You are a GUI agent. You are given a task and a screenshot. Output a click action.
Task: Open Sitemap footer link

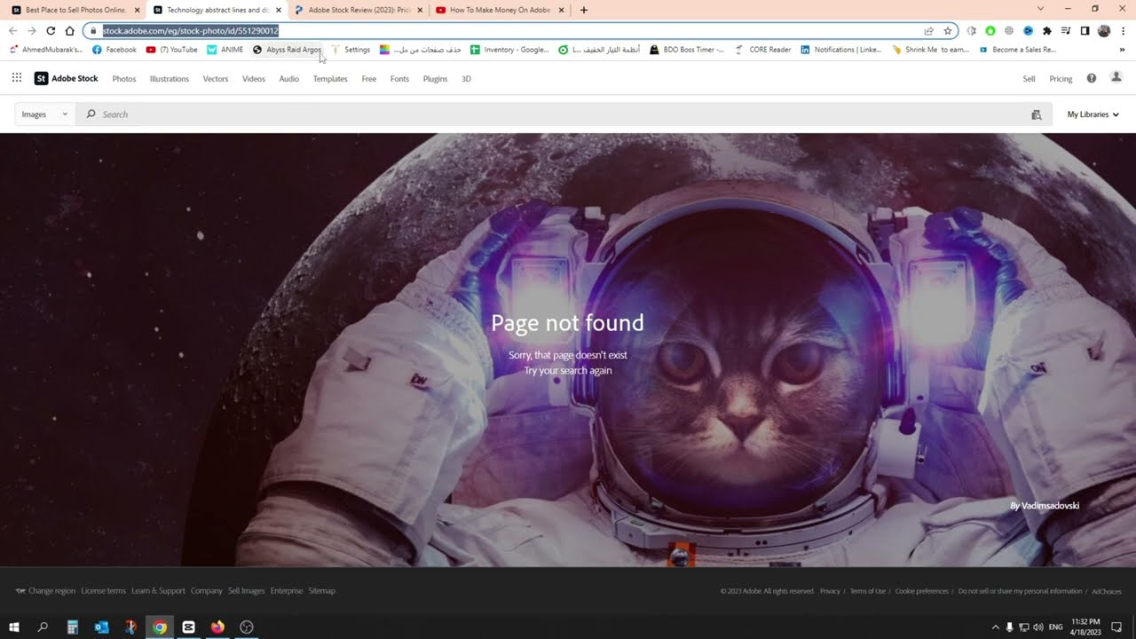click(322, 591)
